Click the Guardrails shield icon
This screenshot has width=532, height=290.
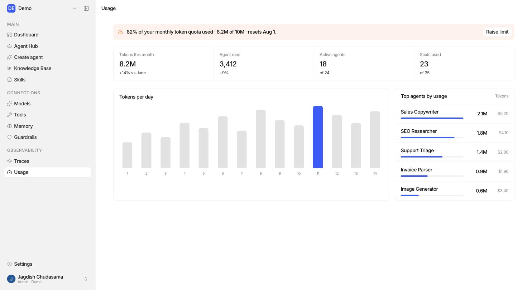(x=10, y=137)
